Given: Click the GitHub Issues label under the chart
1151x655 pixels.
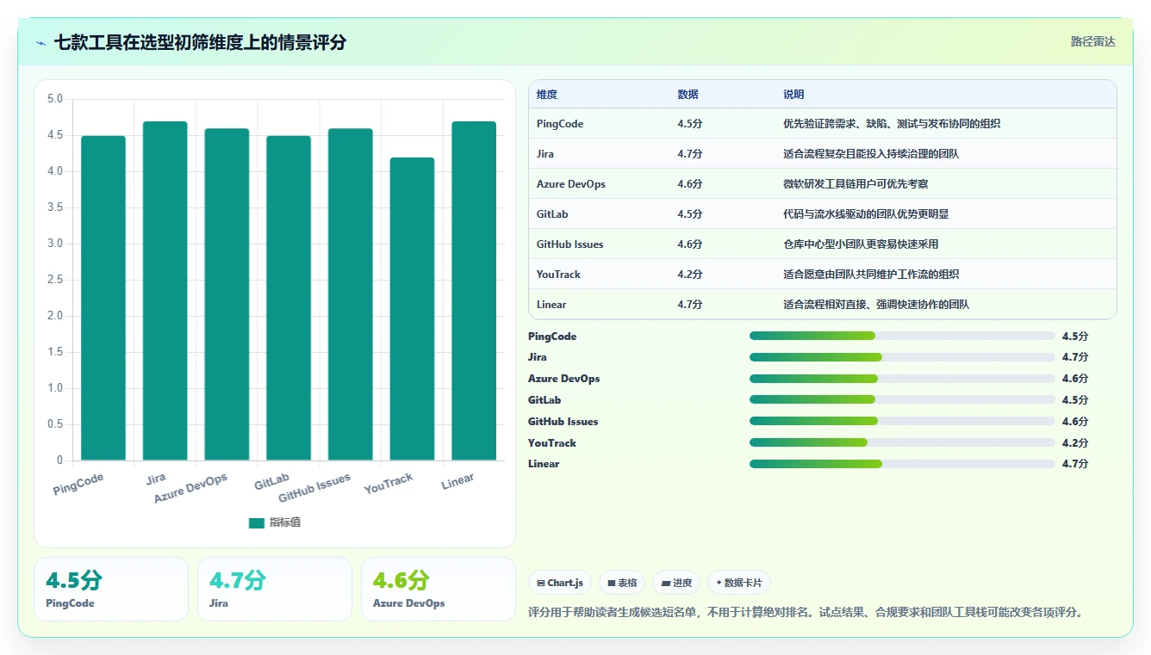Looking at the screenshot, I should point(315,488).
